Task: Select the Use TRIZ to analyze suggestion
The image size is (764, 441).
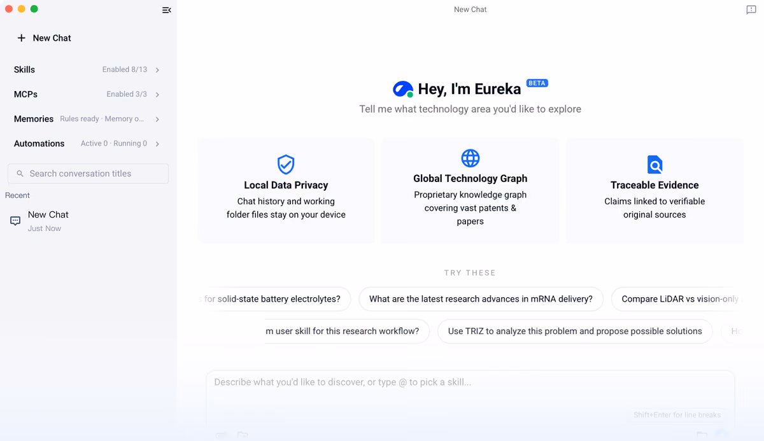Action: point(575,332)
